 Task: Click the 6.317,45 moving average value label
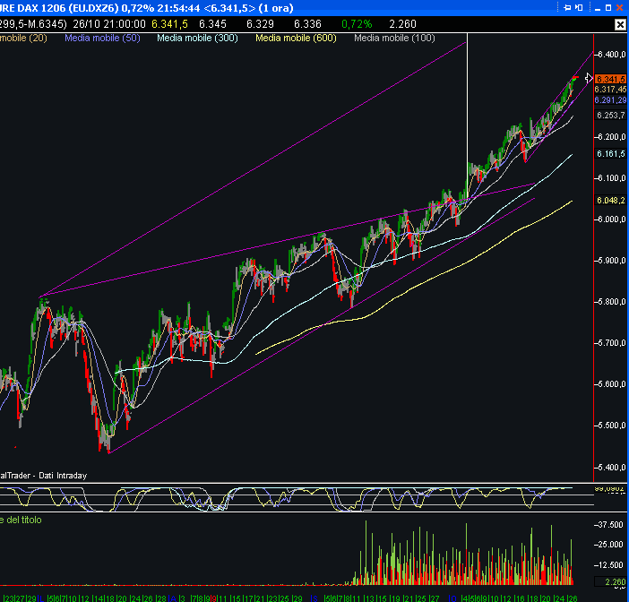[610, 89]
